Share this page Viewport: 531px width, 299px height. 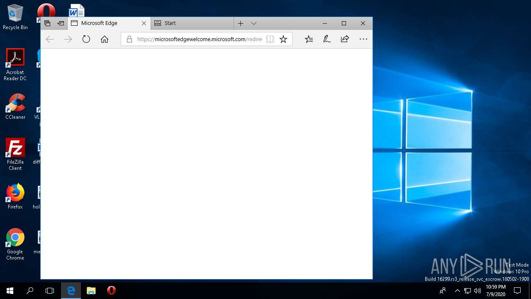(x=345, y=39)
